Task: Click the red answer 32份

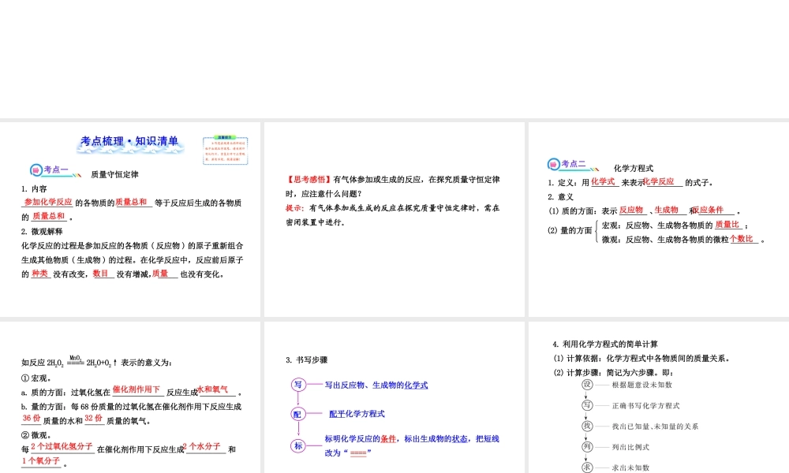Action: coord(94,418)
